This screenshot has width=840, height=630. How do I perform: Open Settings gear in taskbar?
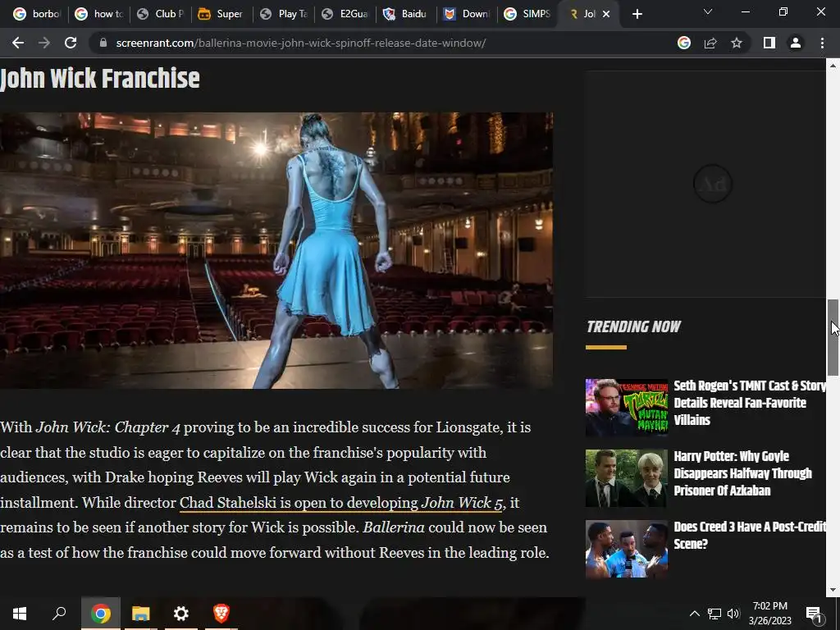(x=181, y=614)
